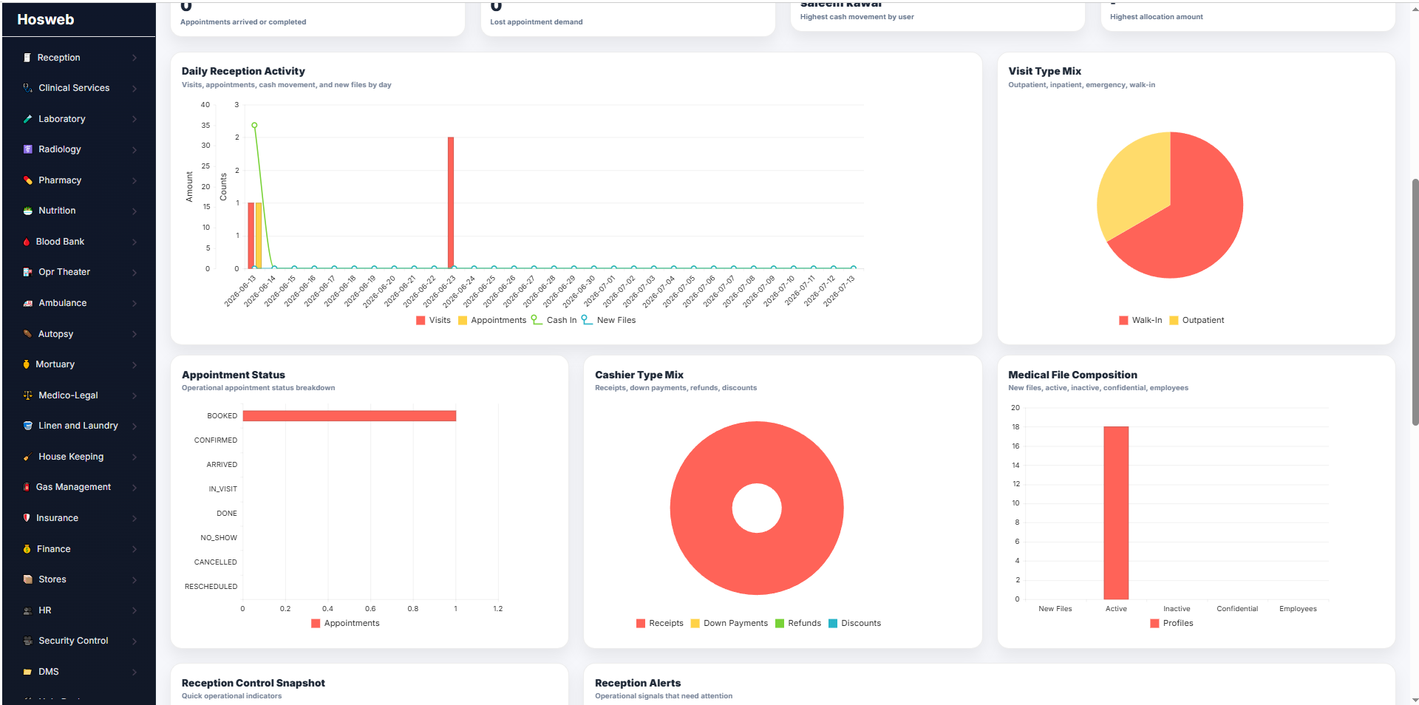Click the Opr Theater icon
1419x705 pixels.
(27, 272)
